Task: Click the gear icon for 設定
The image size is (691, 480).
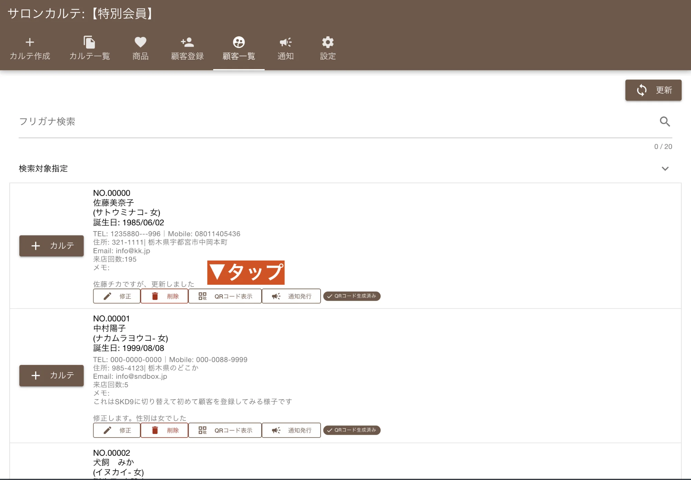Action: 328,42
